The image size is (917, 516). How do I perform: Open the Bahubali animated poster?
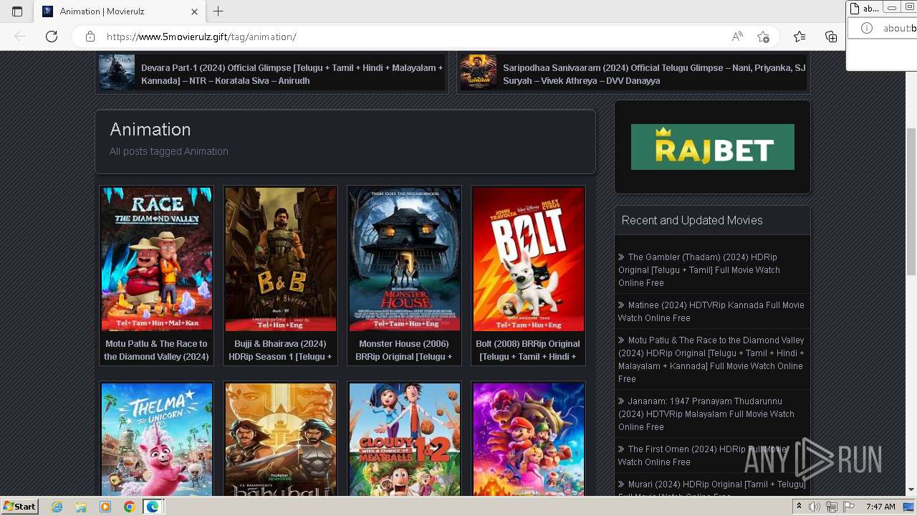(x=281, y=439)
